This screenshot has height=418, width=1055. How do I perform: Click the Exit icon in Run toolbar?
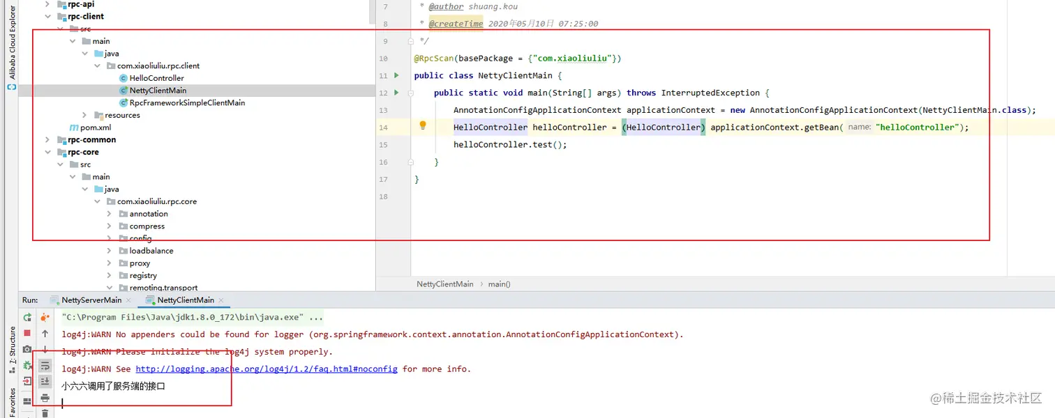(27, 381)
